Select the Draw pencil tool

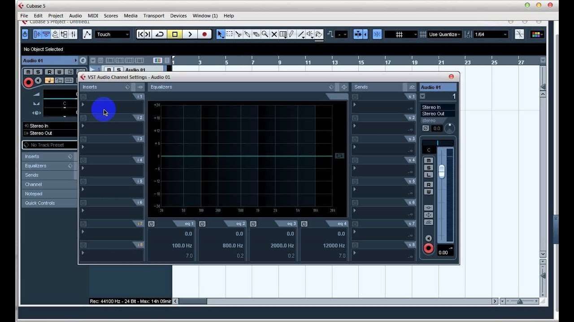pyautogui.click(x=292, y=34)
